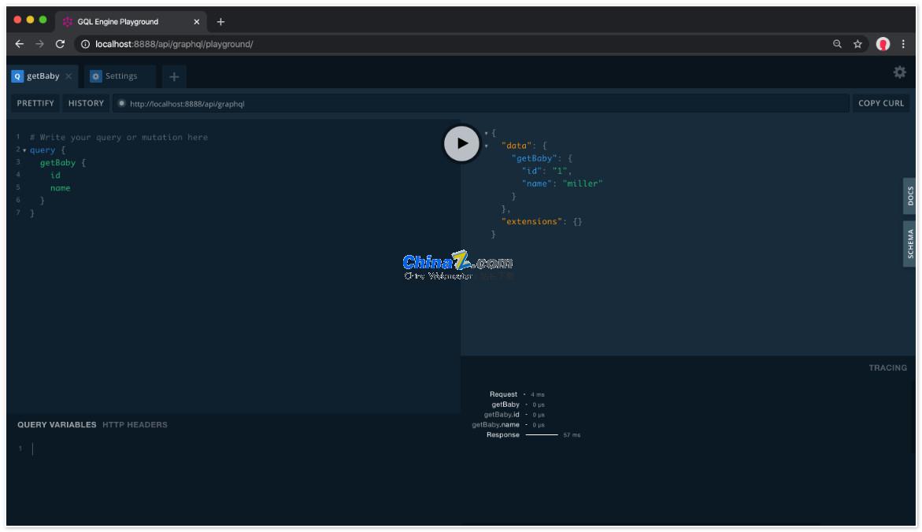
Task: Click the "miller" value in the response
Action: coord(583,183)
